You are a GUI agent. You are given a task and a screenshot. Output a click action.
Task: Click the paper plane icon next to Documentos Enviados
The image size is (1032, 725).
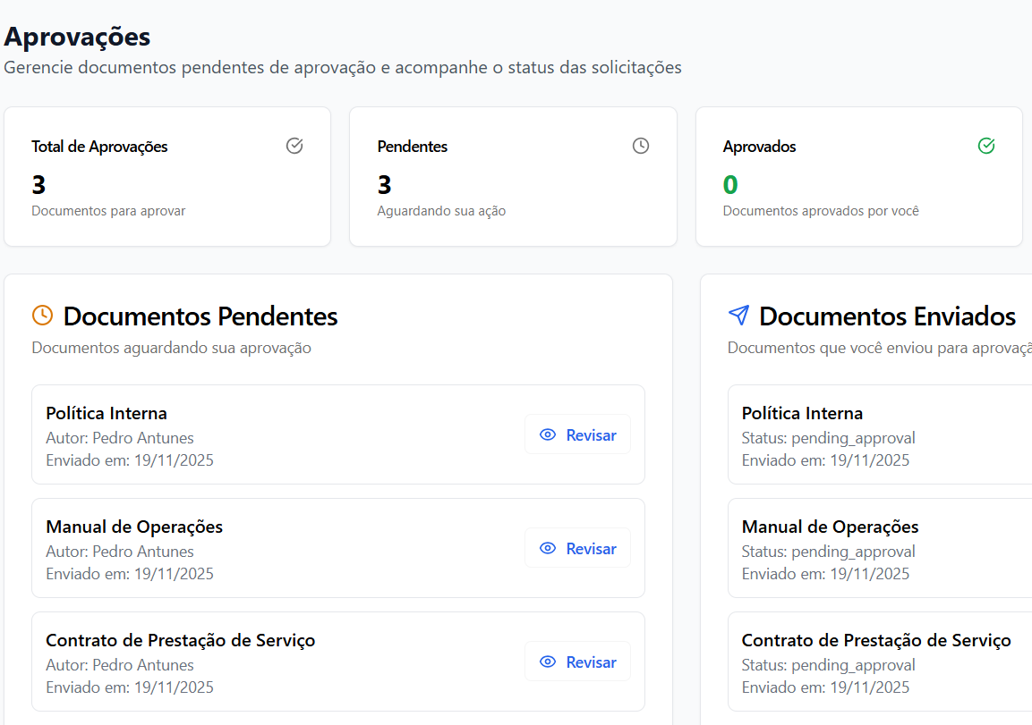[738, 315]
